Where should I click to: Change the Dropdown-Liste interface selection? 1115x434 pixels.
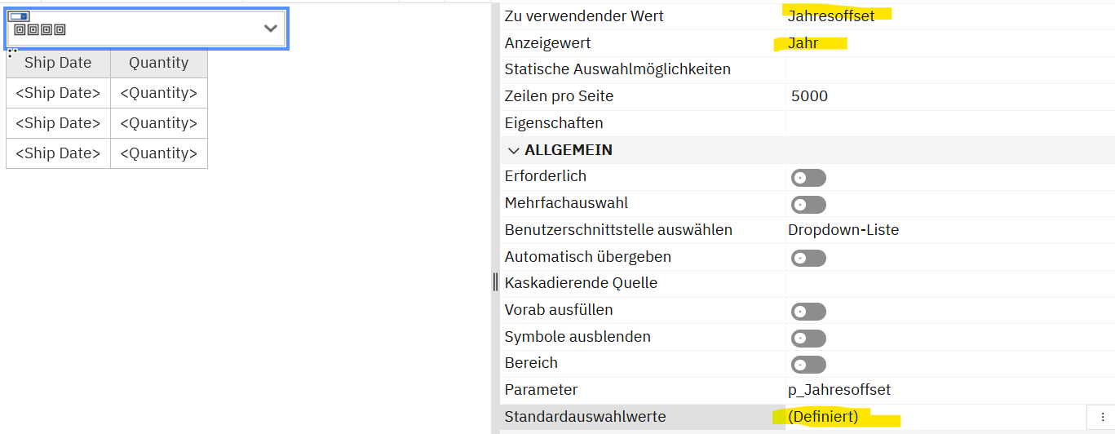tap(843, 230)
